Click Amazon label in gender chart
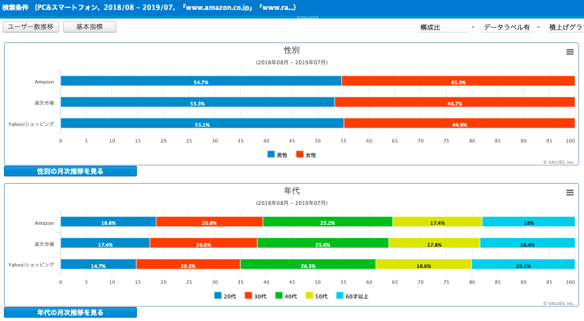This screenshot has width=584, height=321. pyautogui.click(x=45, y=82)
